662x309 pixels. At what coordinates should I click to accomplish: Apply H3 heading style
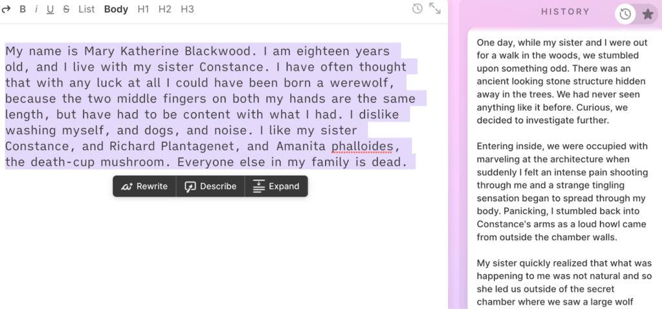(x=187, y=9)
